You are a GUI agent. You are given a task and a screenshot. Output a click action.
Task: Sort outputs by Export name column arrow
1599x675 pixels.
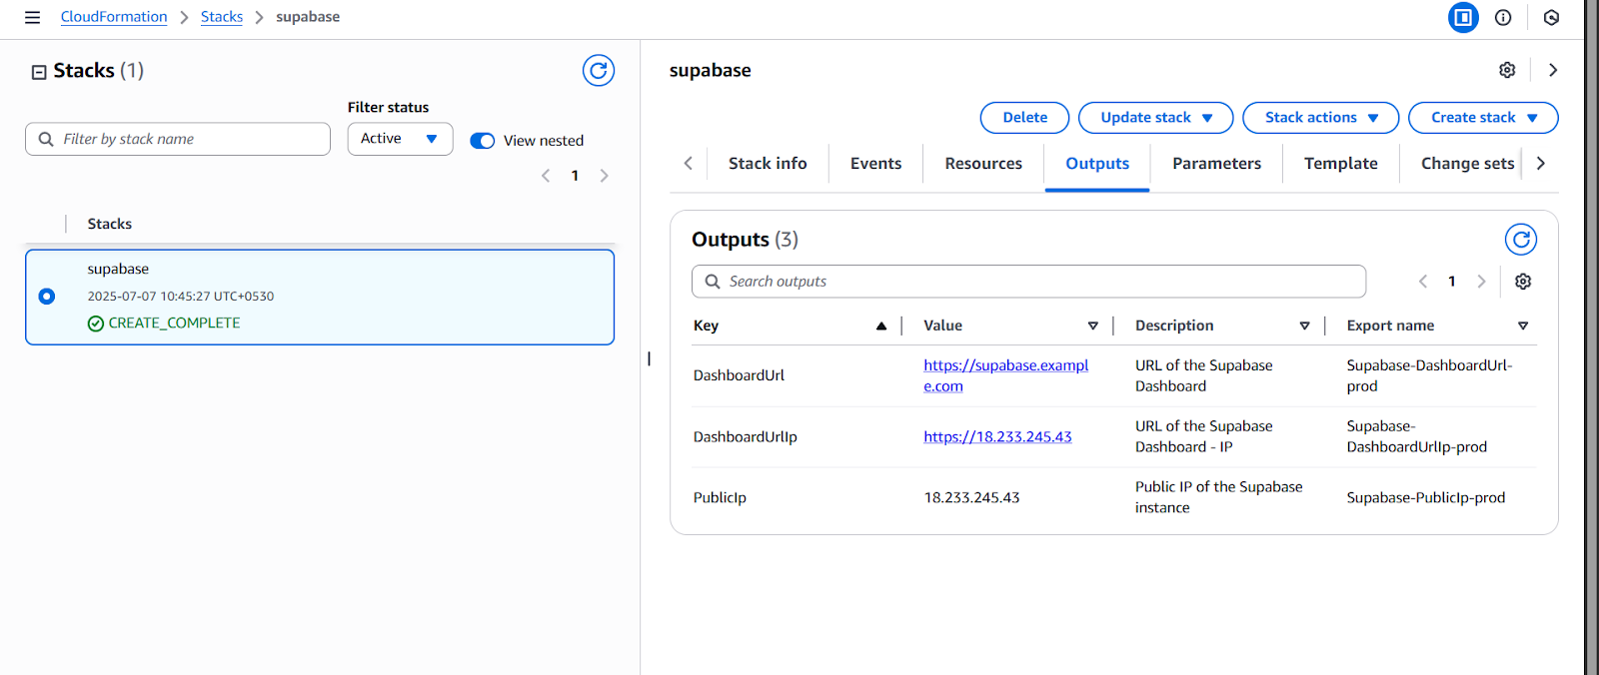tap(1523, 326)
